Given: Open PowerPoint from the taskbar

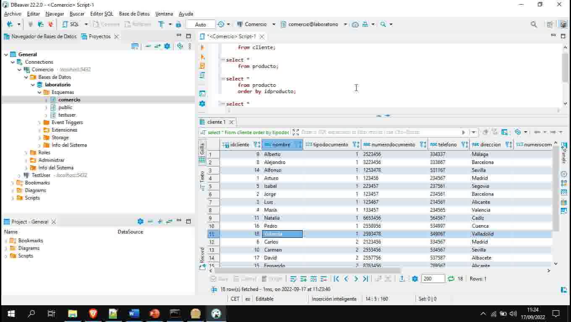Looking at the screenshot, I should coord(155,313).
